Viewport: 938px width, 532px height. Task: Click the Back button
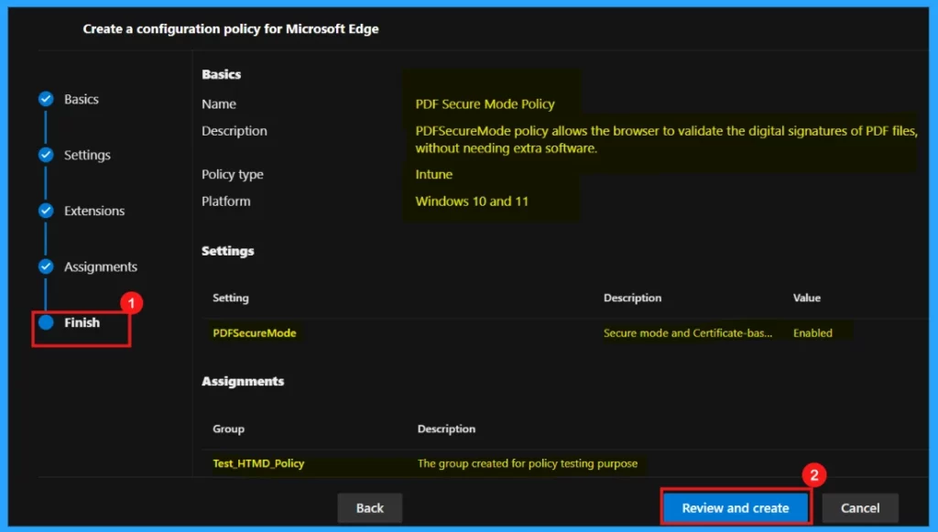[370, 508]
